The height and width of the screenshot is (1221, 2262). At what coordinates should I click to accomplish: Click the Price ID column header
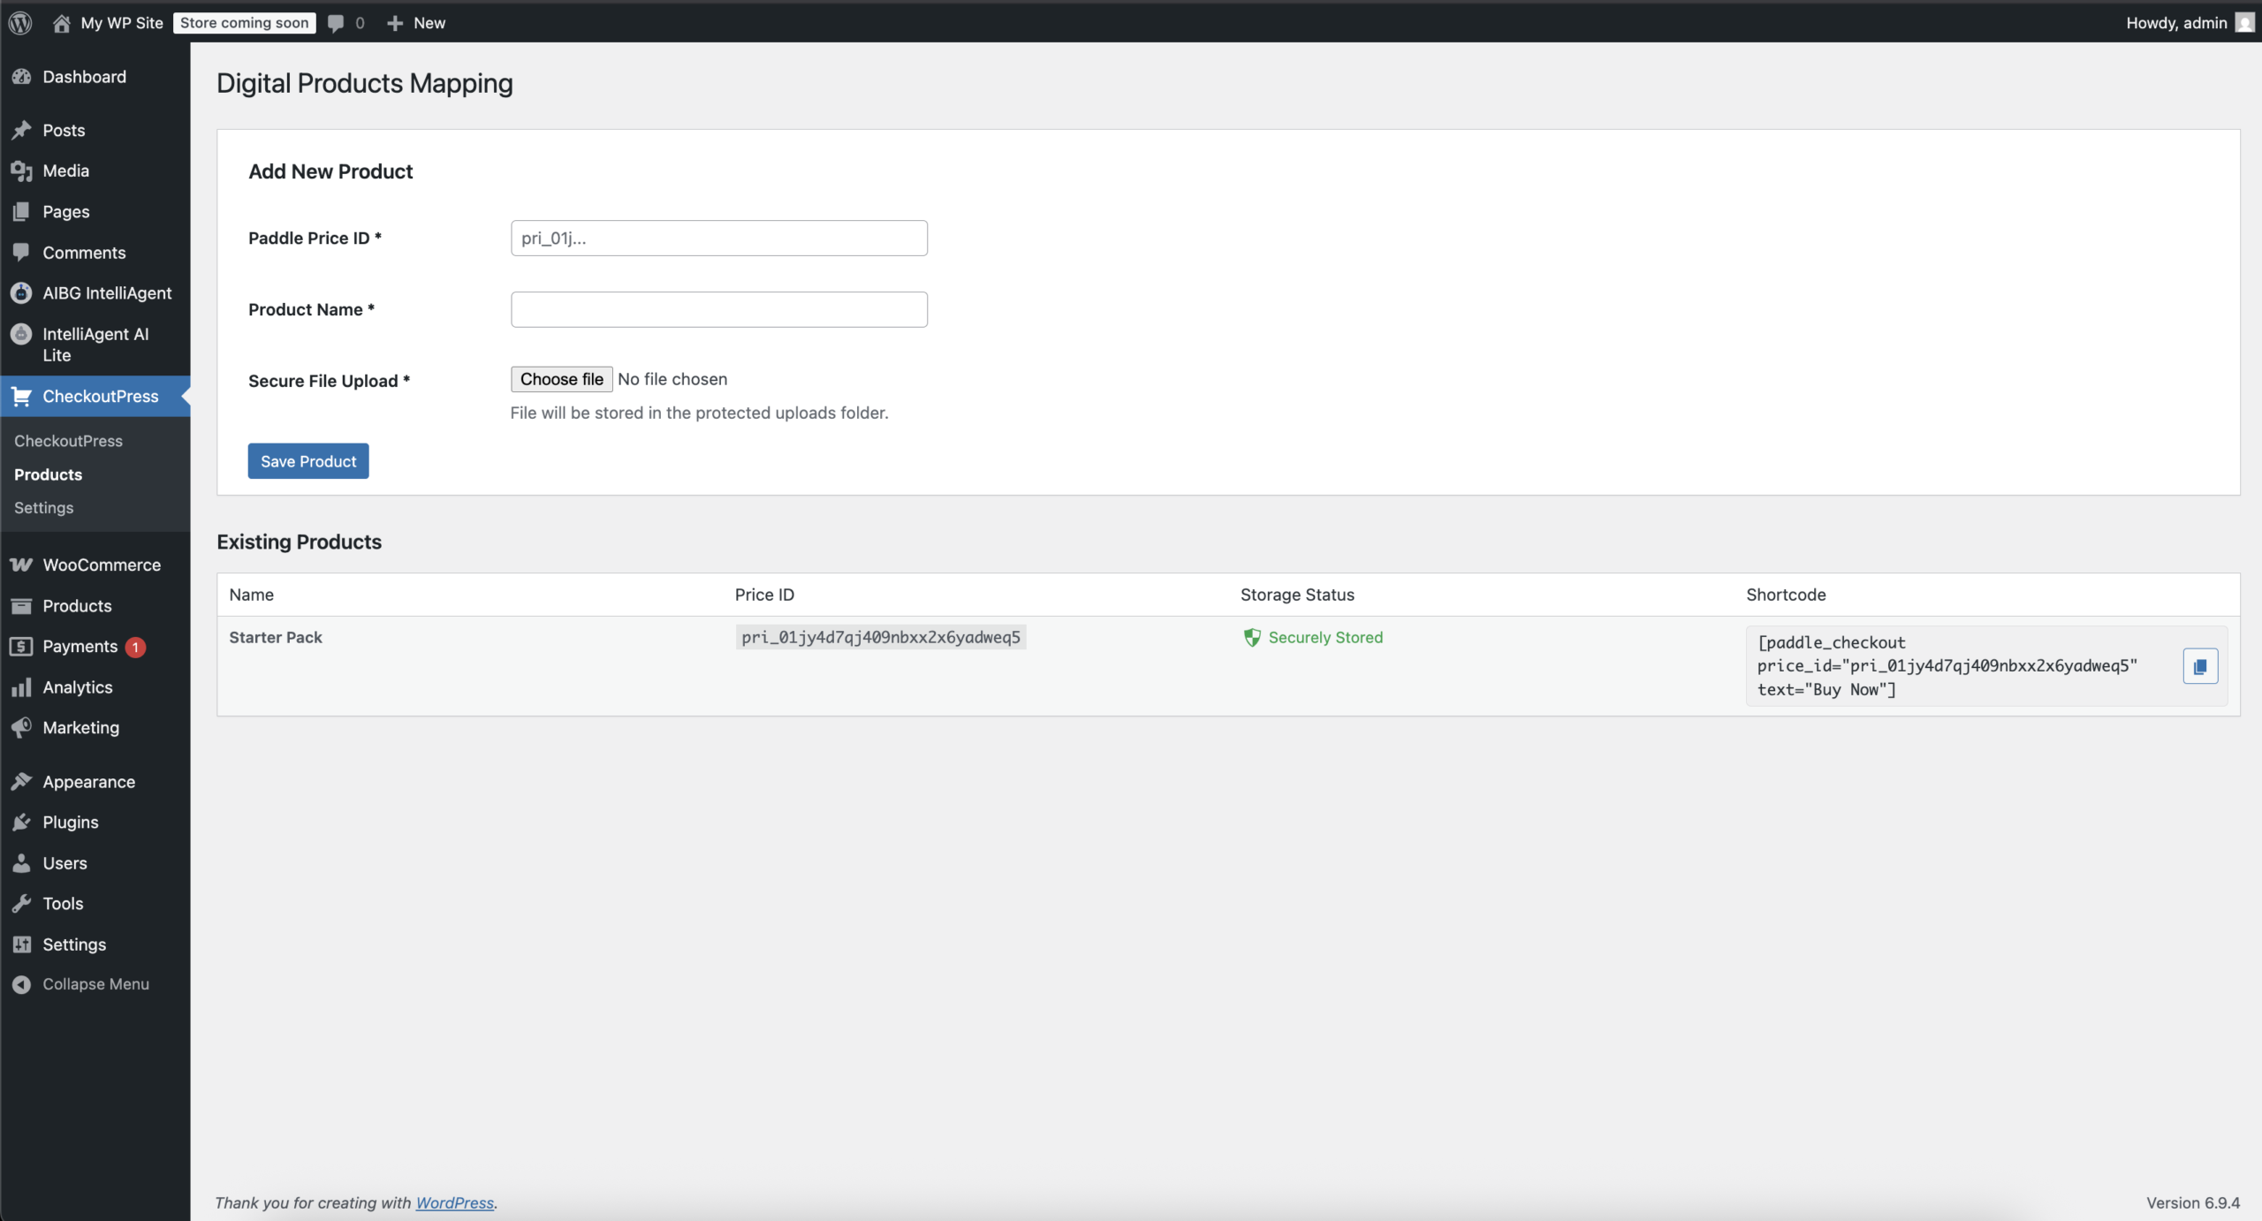[764, 595]
